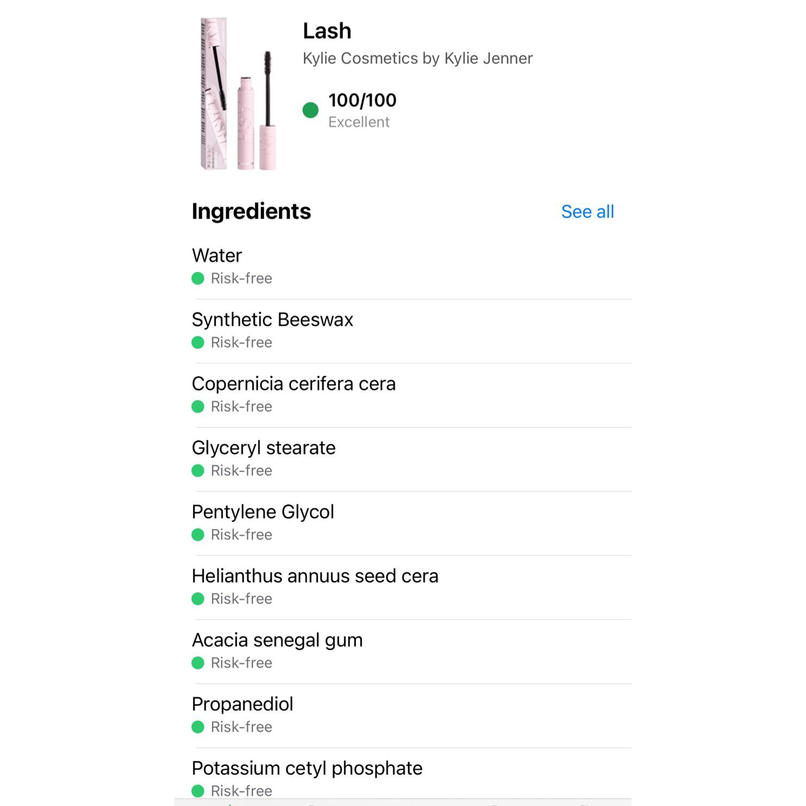The height and width of the screenshot is (806, 806).
Task: Tap the green dot under Synthetic Beeswax
Action: (198, 342)
